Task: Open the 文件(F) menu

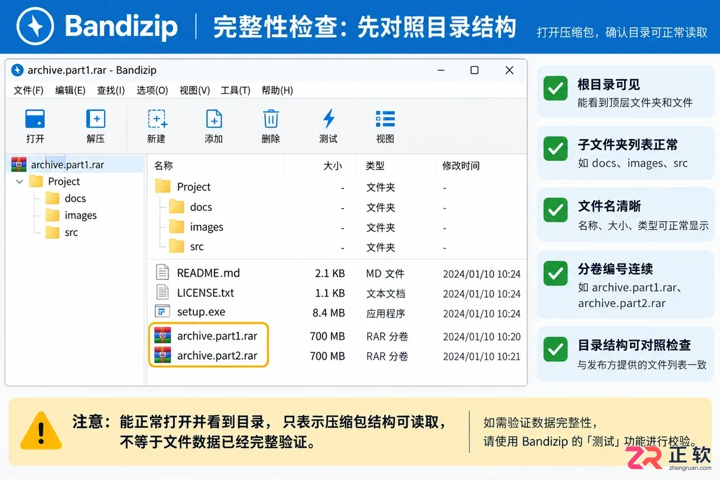Action: pyautogui.click(x=28, y=90)
